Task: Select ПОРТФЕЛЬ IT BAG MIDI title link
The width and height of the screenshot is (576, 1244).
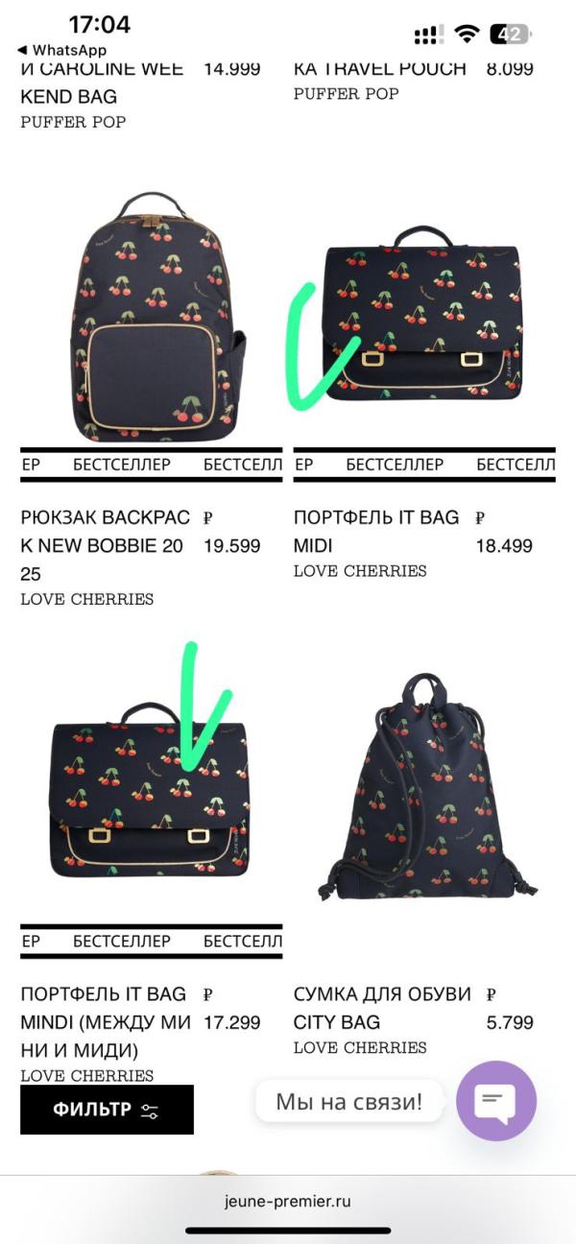Action: click(x=376, y=532)
